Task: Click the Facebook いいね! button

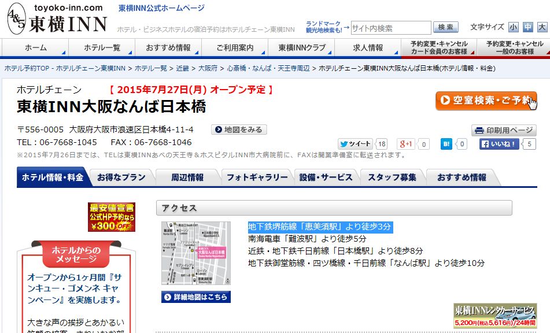Action: pyautogui.click(x=499, y=144)
